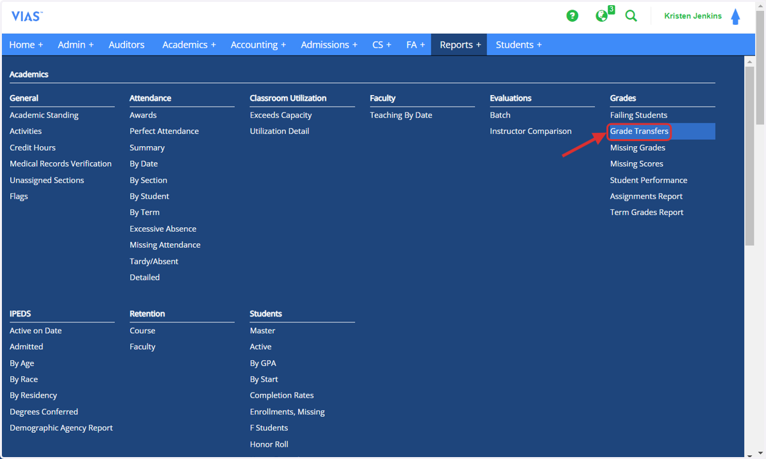This screenshot has width=766, height=459.
Task: Open retention Faculty report
Action: tap(142, 347)
